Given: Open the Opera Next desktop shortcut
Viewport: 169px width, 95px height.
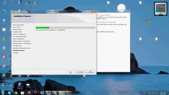Looking at the screenshot, I should click(4, 76).
